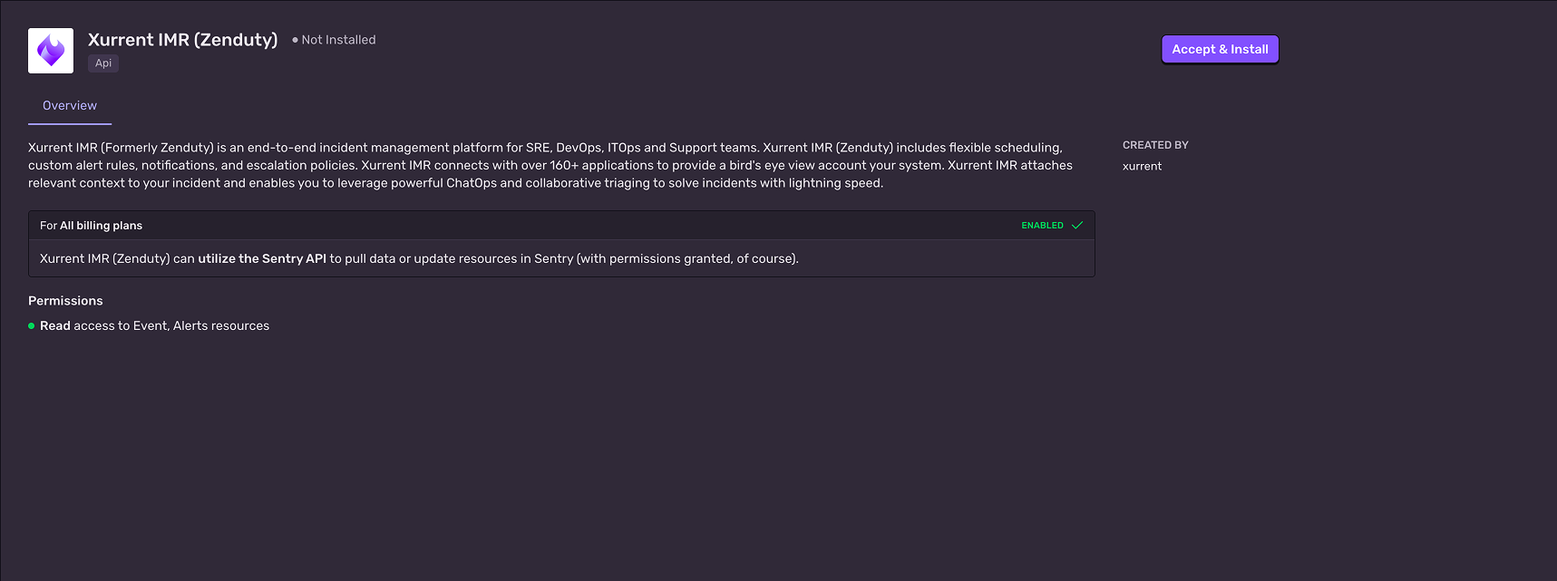1557x581 pixels.
Task: Click the Xurrent IMR flame logo
Action: [x=51, y=51]
